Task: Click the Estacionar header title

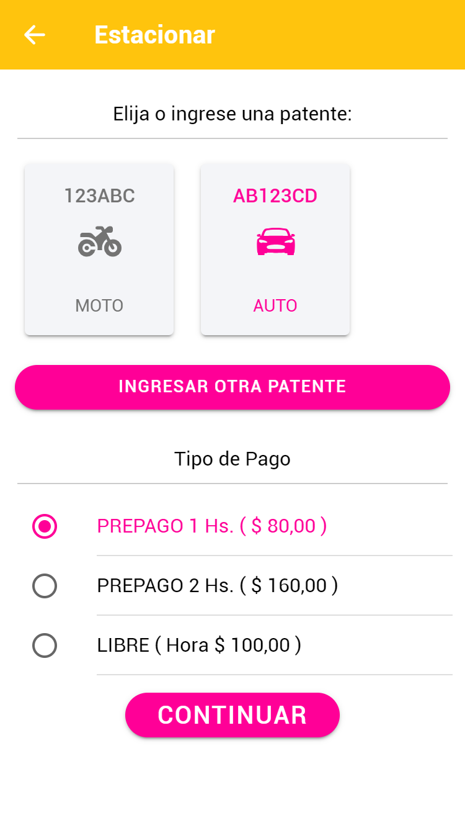Action: (x=154, y=35)
